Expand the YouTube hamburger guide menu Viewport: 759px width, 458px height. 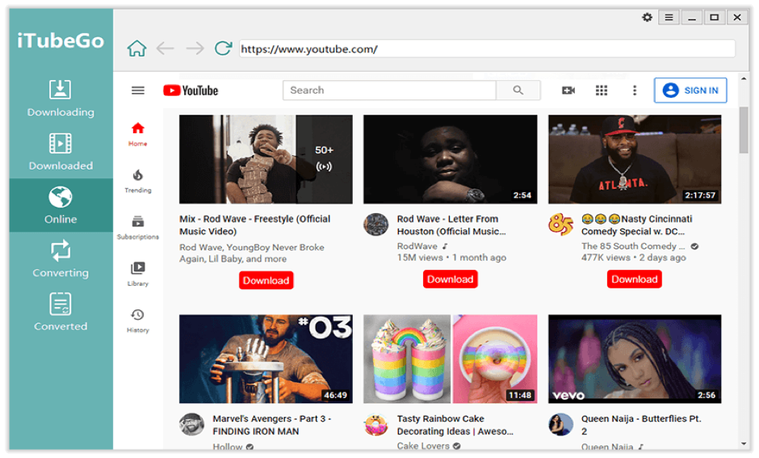[138, 90]
